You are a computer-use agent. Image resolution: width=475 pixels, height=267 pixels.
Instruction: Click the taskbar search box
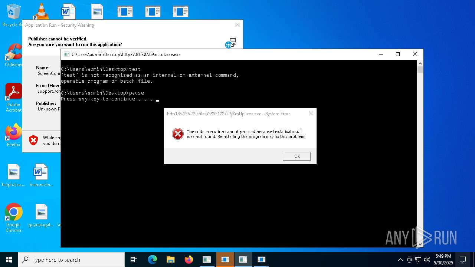tap(71, 260)
